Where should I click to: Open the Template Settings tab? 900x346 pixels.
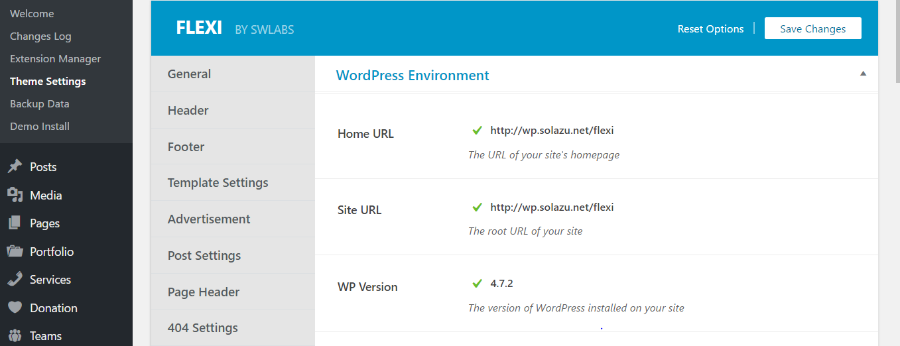233,182
